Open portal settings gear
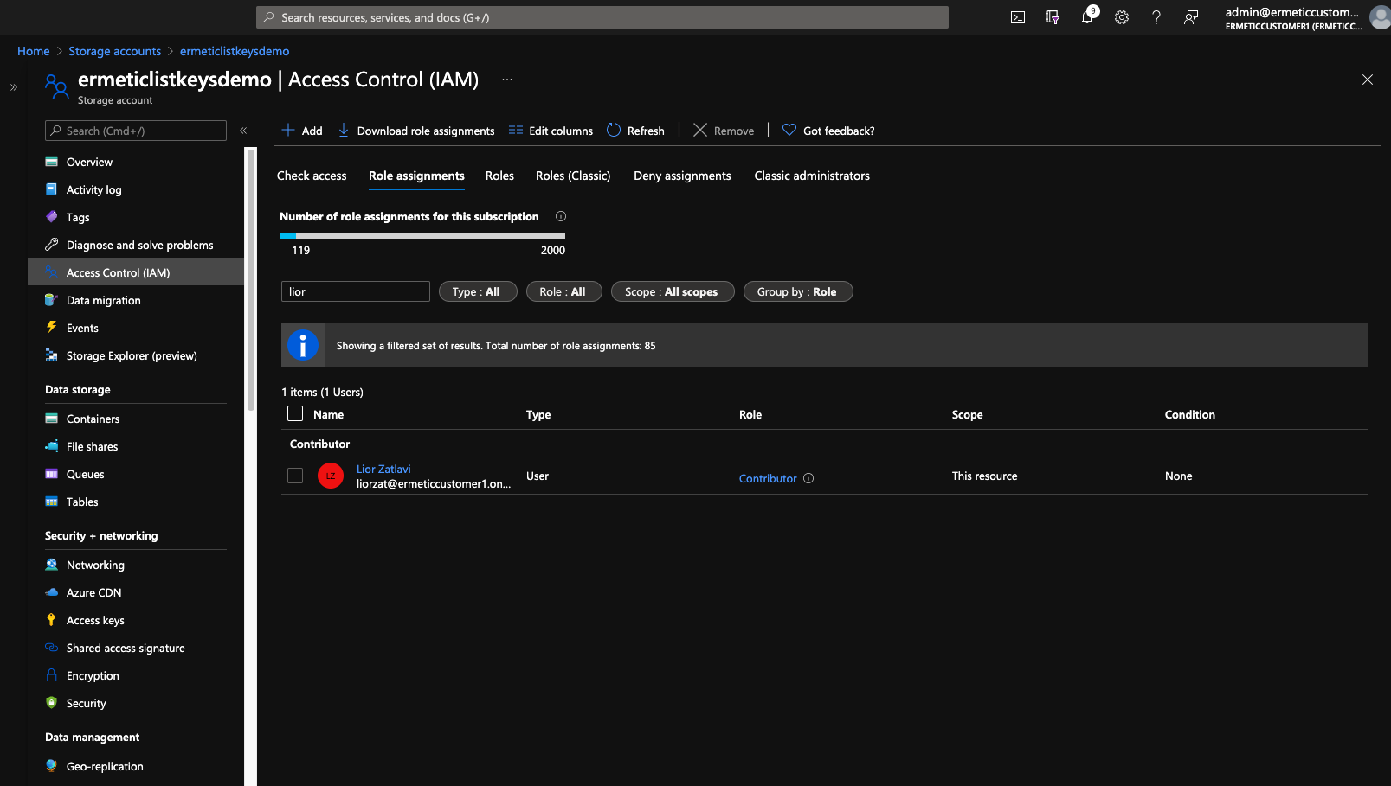This screenshot has height=786, width=1391. point(1122,17)
